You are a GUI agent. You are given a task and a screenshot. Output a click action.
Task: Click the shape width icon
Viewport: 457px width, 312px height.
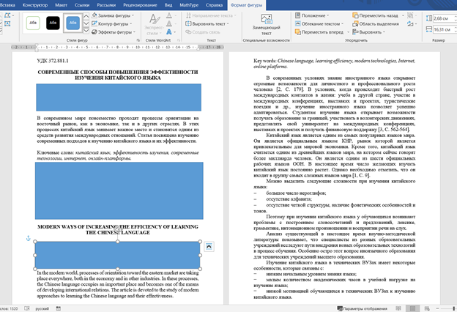coord(428,29)
